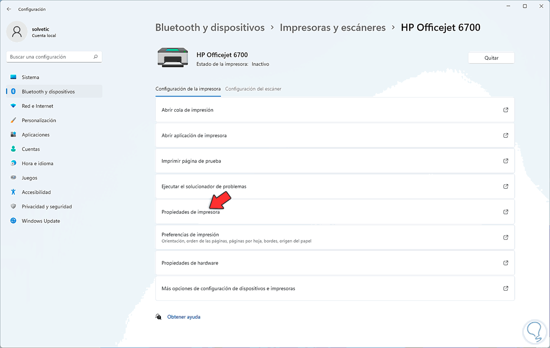Go to Windows Update settings
Image resolution: width=550 pixels, height=348 pixels.
click(x=54, y=221)
